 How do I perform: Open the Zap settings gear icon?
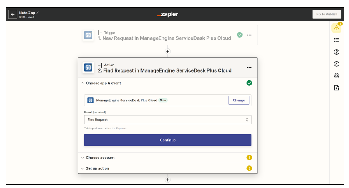pos(336,76)
